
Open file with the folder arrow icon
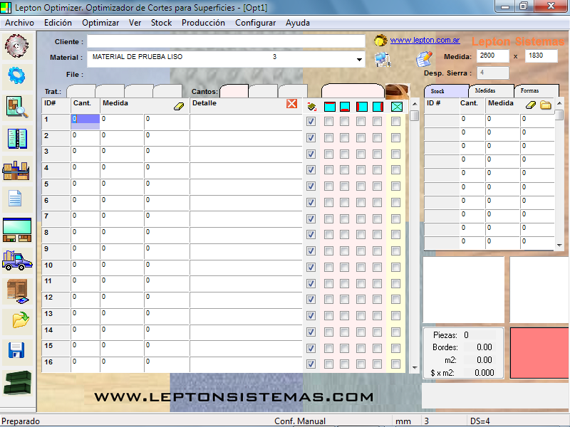click(x=21, y=320)
